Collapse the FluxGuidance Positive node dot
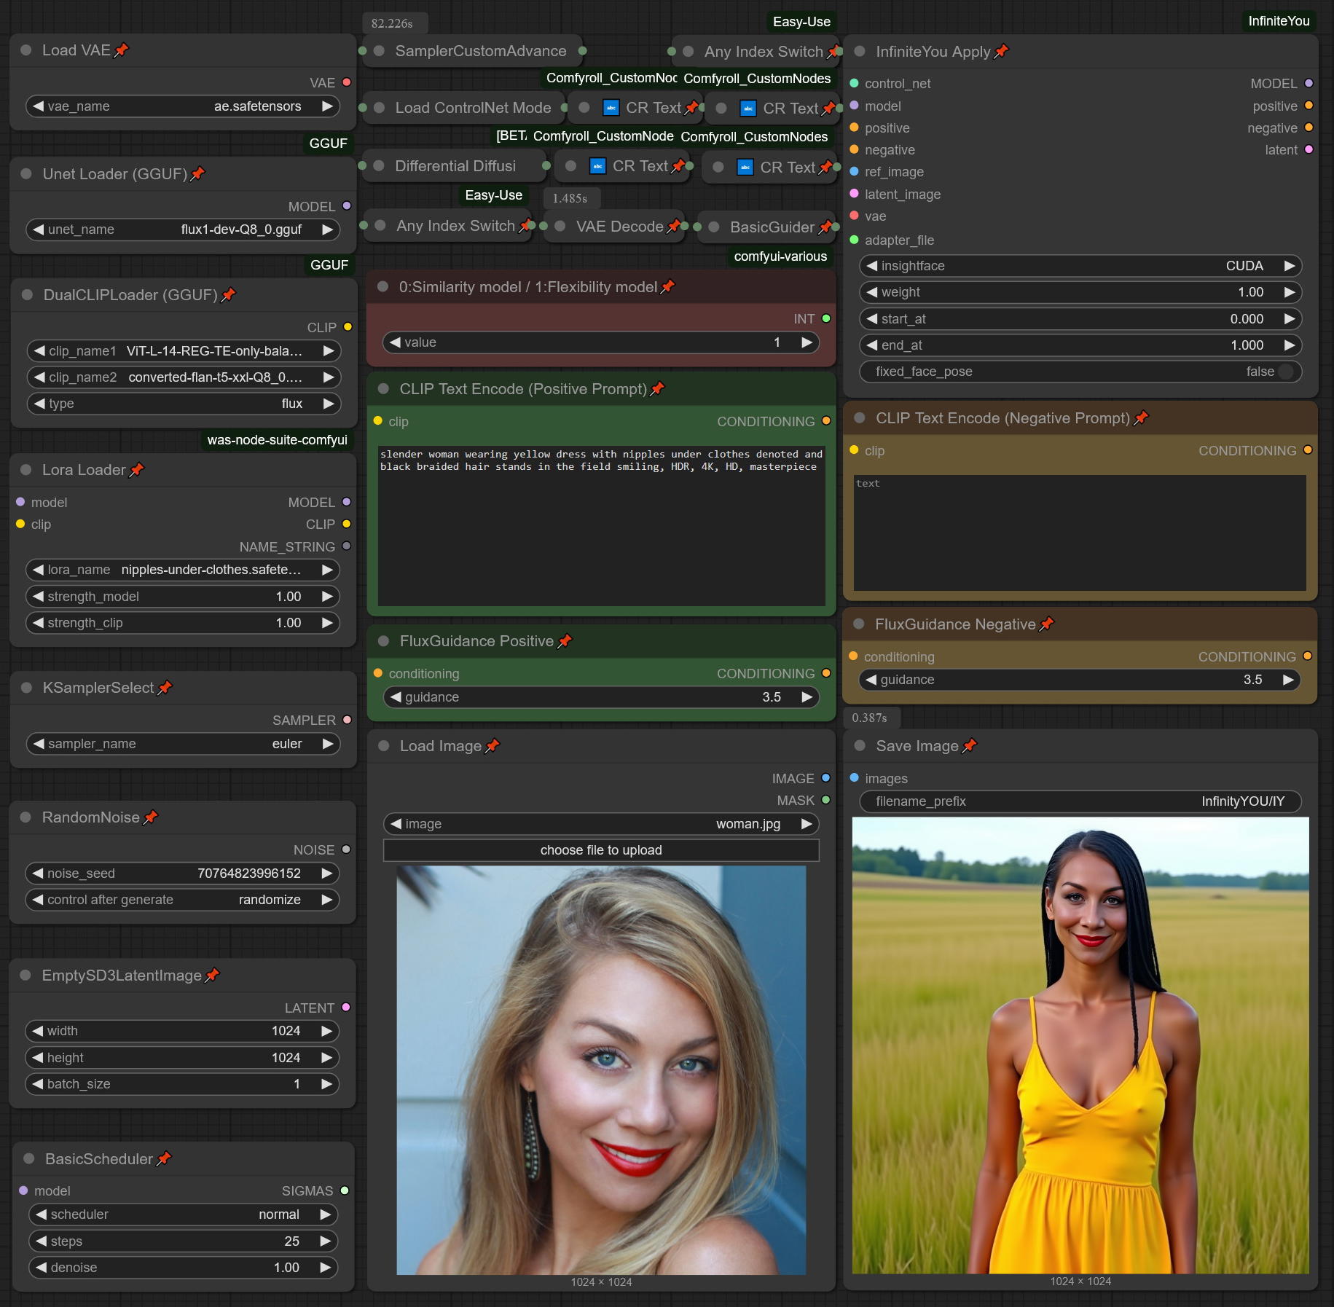 point(384,641)
